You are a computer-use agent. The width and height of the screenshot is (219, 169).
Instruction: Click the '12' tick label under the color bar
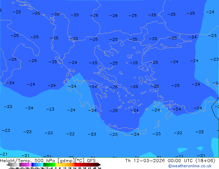pos(65,168)
